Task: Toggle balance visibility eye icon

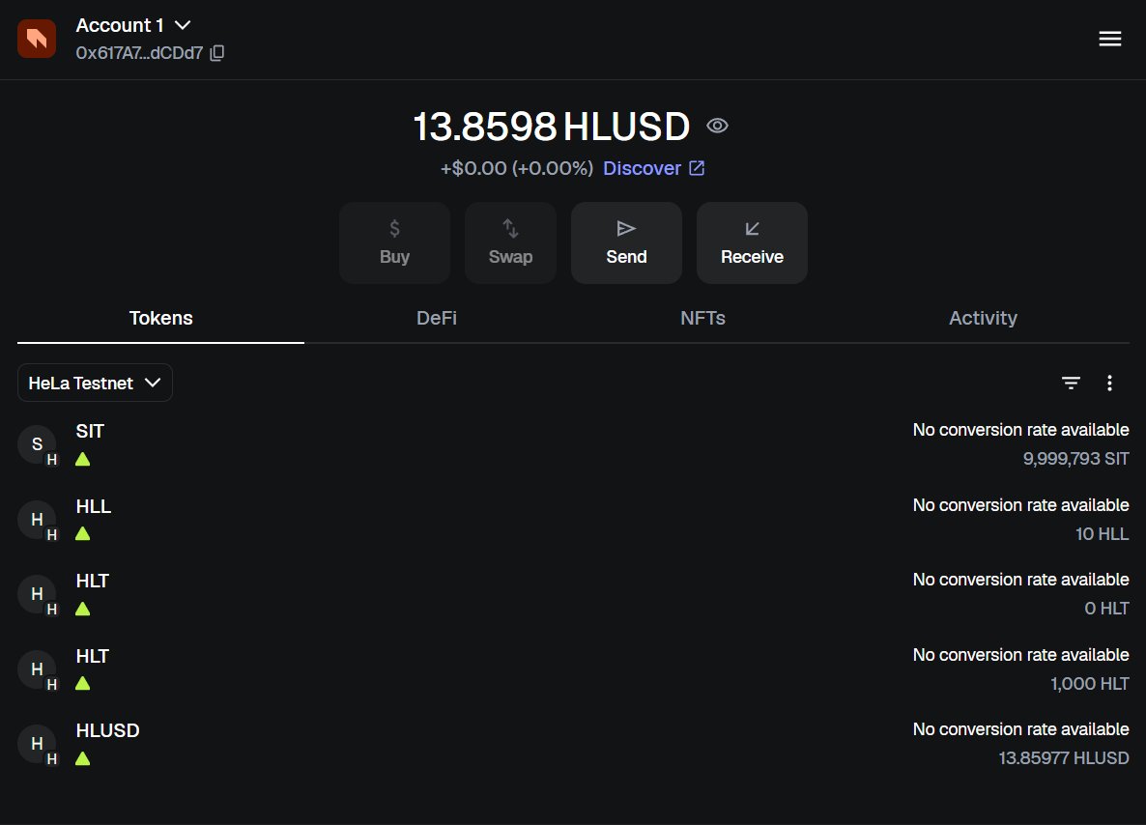Action: (717, 126)
